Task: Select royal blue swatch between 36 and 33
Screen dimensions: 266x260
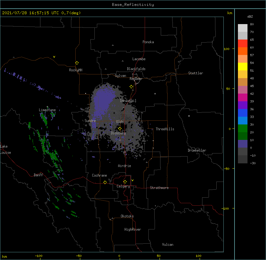Action: click(243, 113)
